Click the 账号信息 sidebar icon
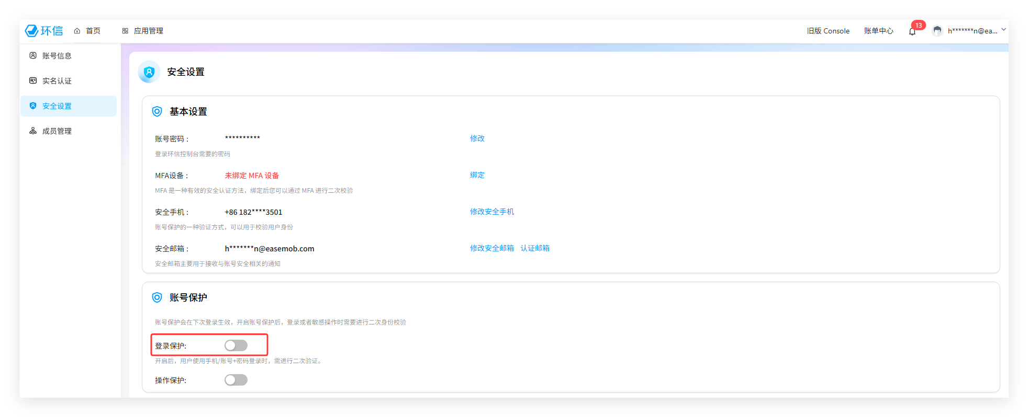This screenshot has height=417, width=1028. (33, 55)
